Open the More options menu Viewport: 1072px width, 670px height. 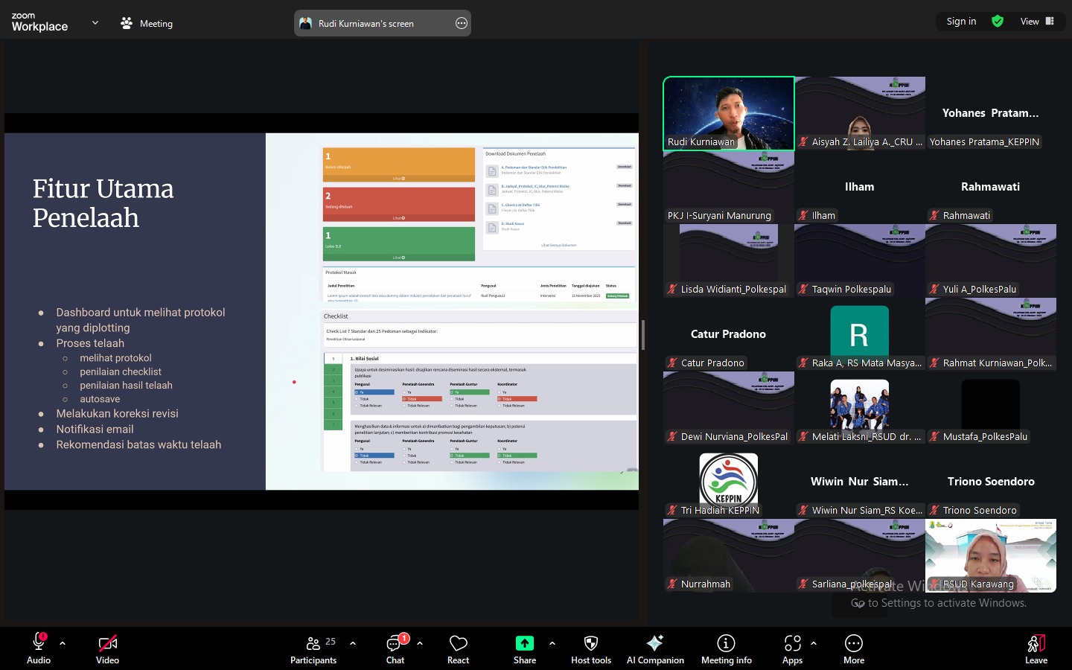coord(854,649)
